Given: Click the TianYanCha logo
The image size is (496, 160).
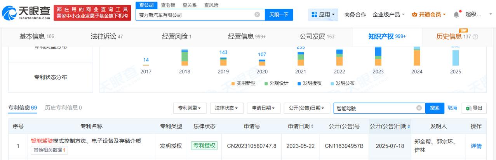Looking at the screenshot, I should pos(26,13).
